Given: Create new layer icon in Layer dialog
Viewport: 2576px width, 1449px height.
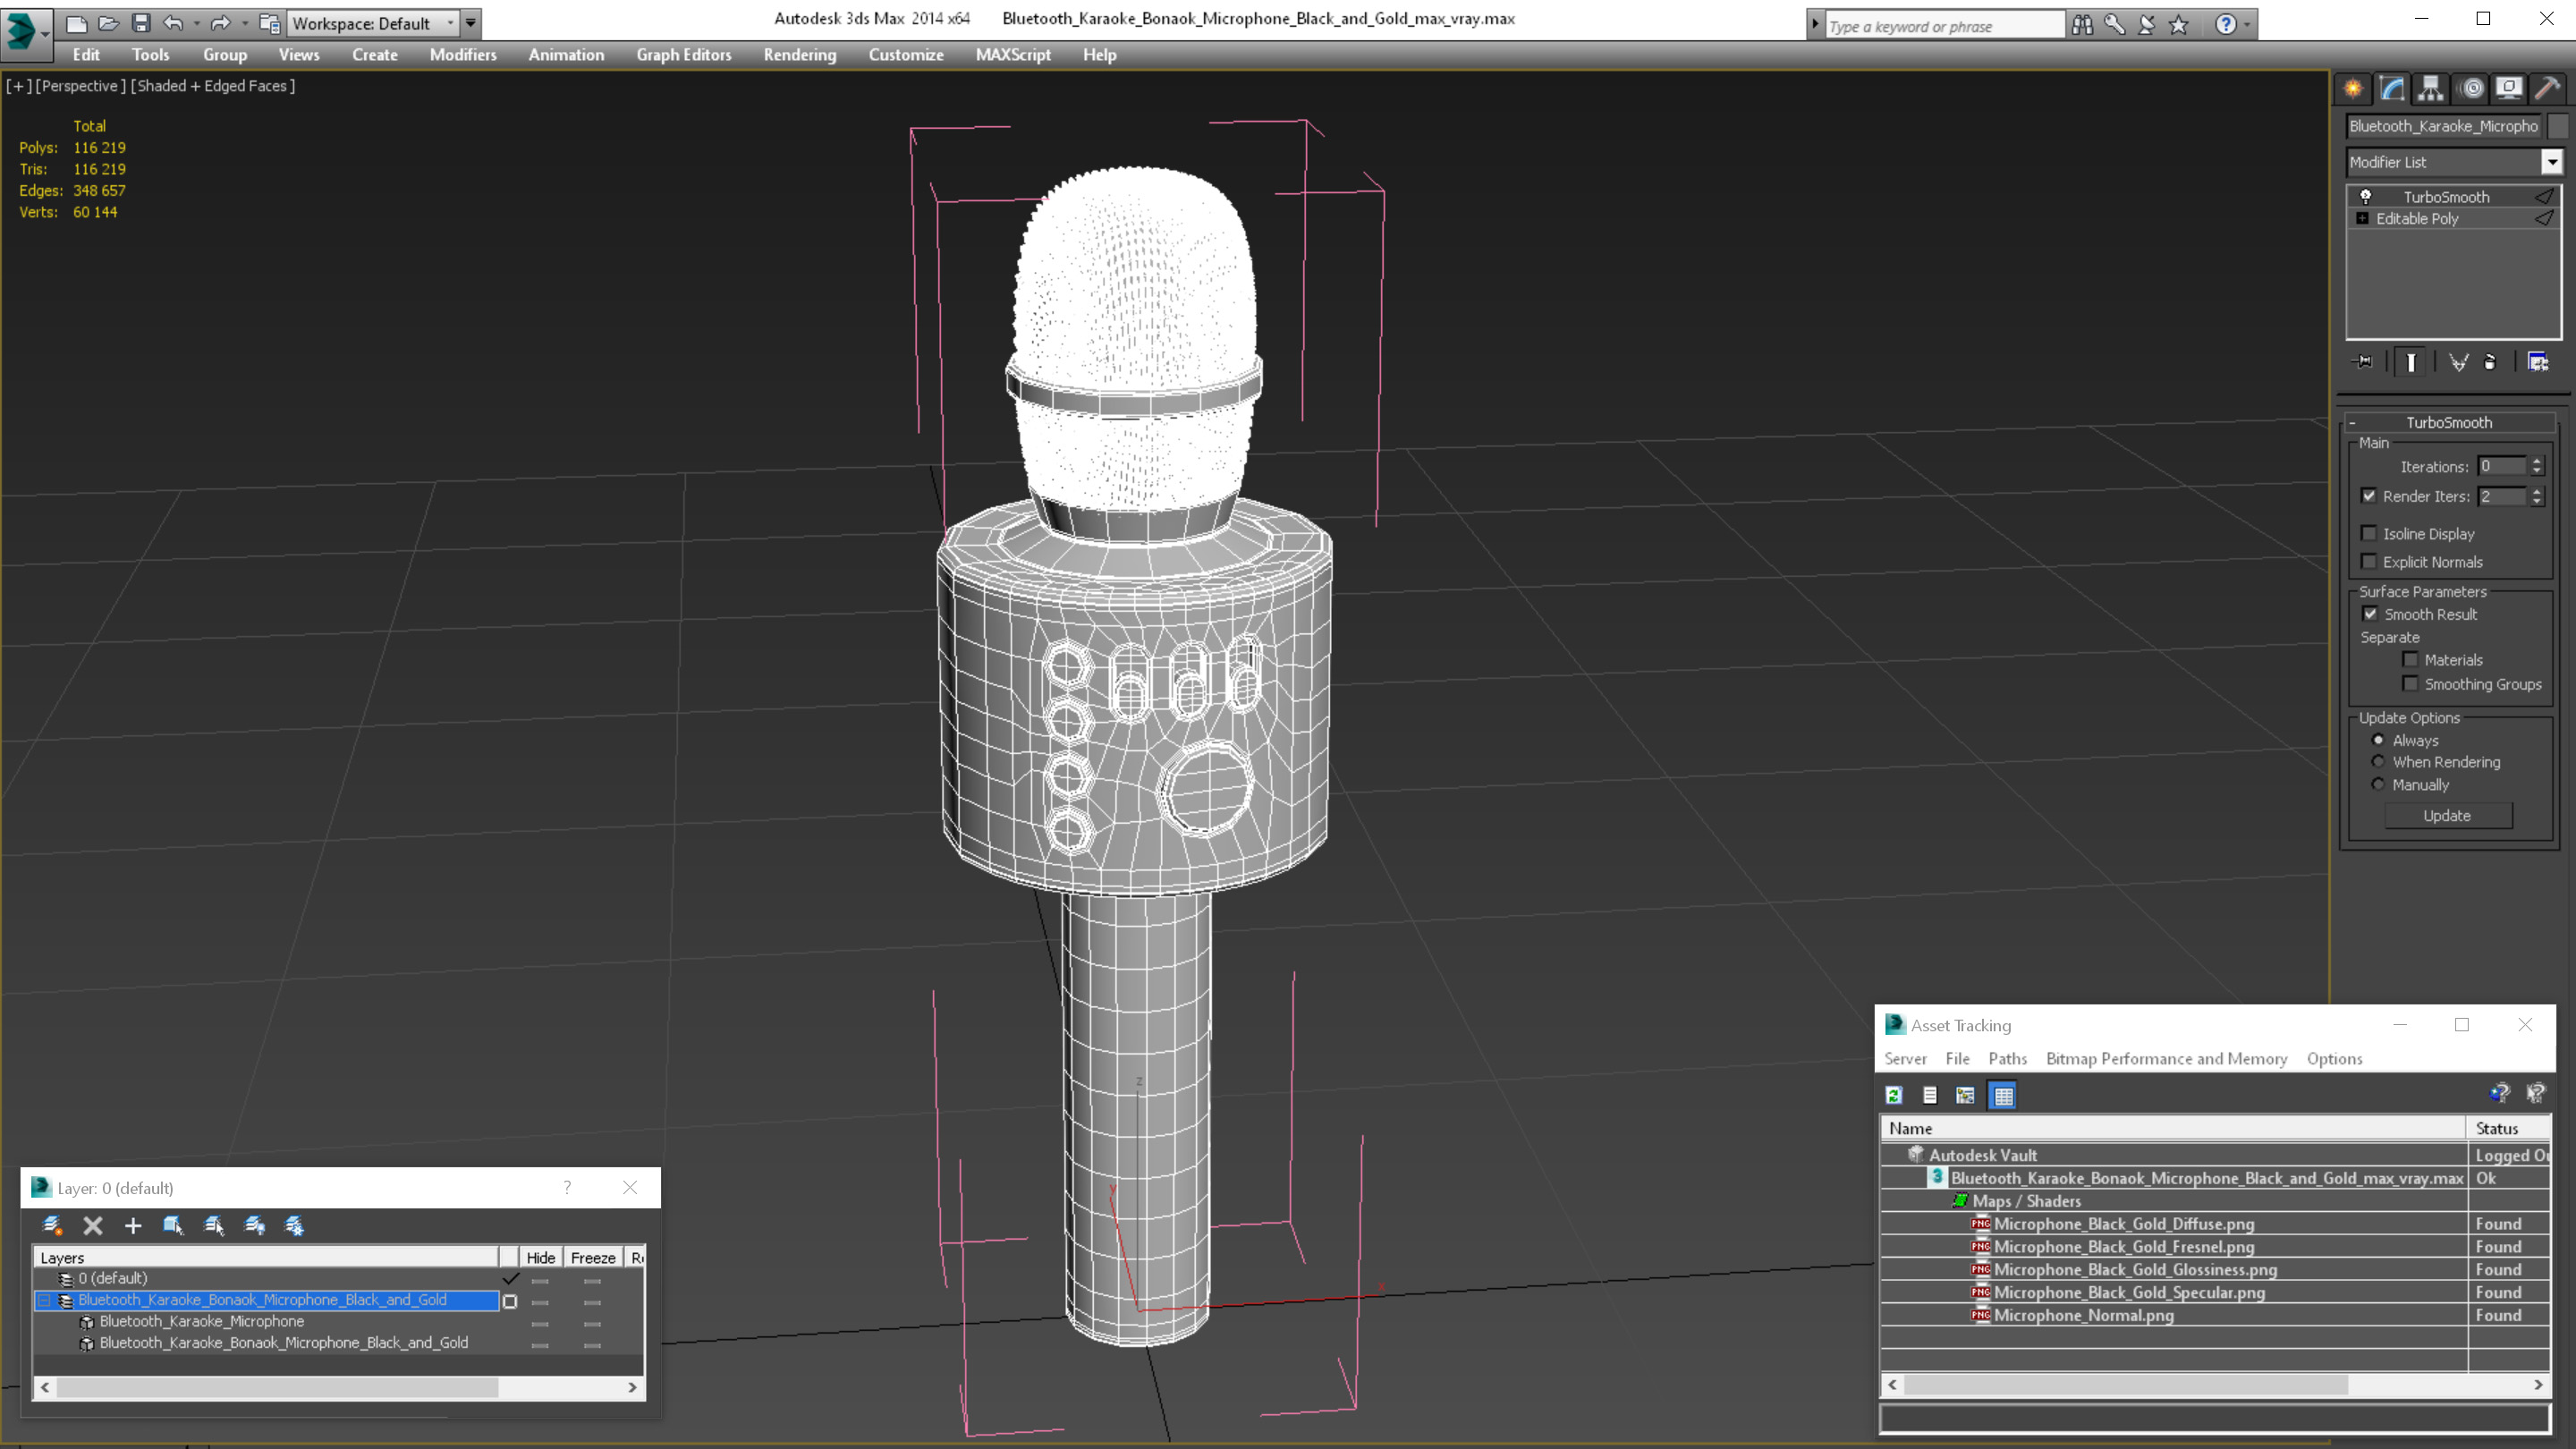Looking at the screenshot, I should point(52,1225).
